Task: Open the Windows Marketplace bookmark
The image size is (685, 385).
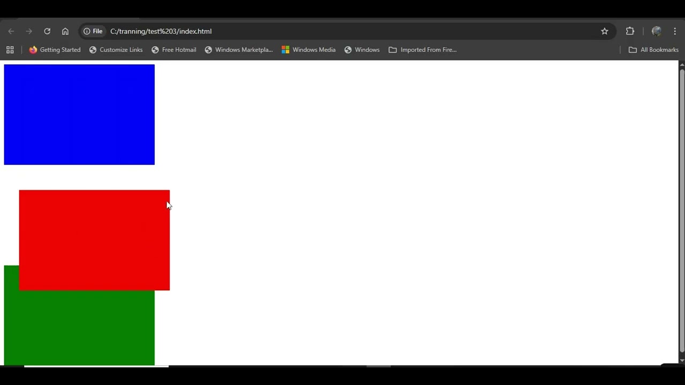Action: [x=239, y=50]
